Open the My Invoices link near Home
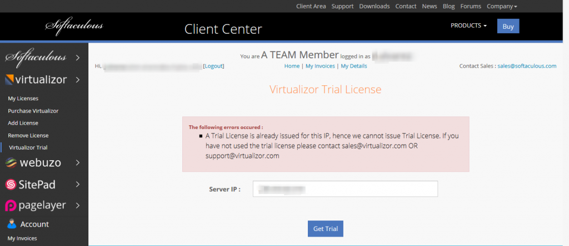Image resolution: width=569 pixels, height=246 pixels. coord(320,66)
